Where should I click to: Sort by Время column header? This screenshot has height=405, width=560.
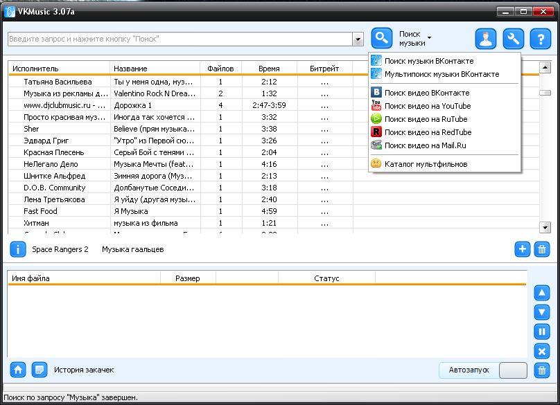click(270, 68)
